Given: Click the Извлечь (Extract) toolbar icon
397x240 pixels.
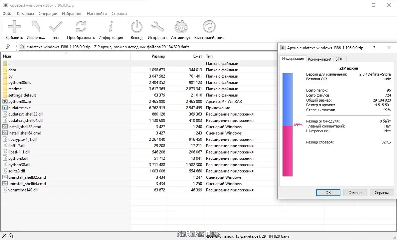Looking at the screenshot, I should pos(36,27).
